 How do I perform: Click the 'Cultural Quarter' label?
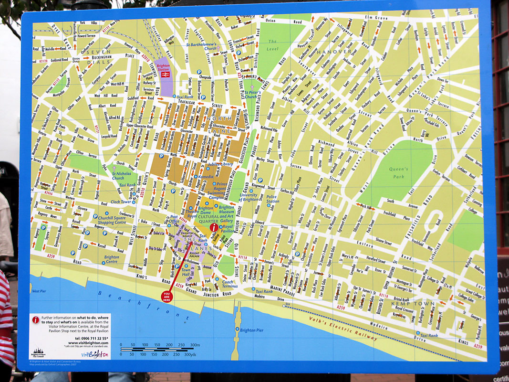208,219
